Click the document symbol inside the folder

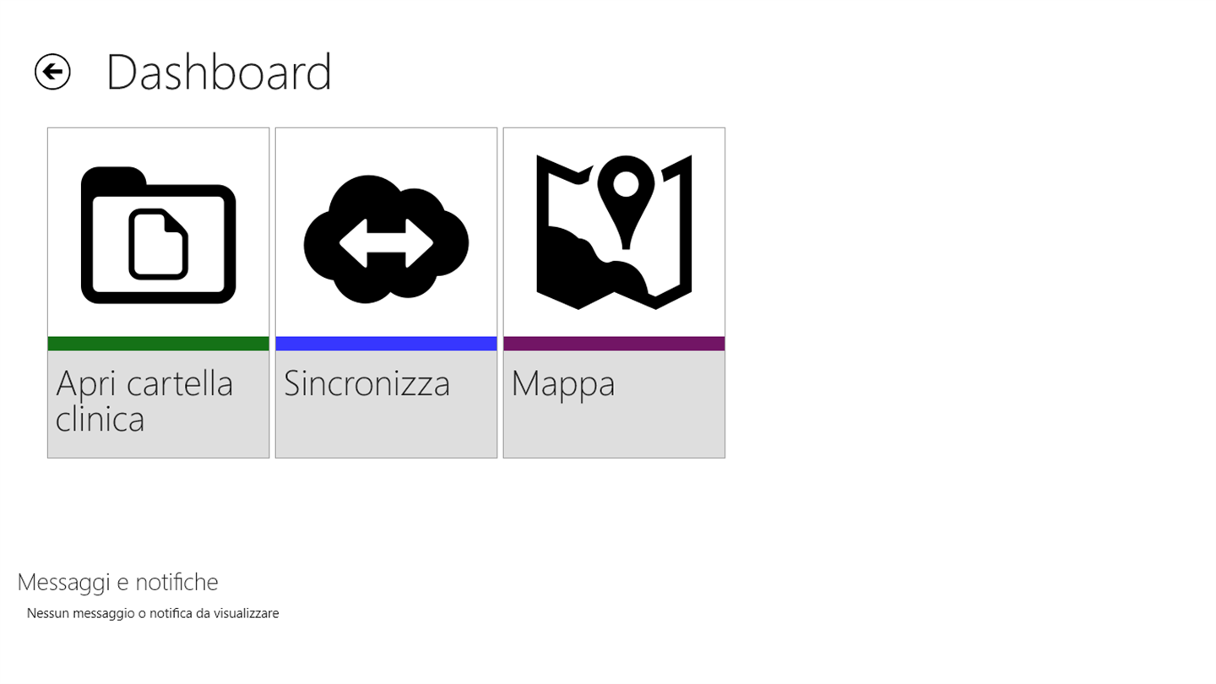click(x=158, y=243)
